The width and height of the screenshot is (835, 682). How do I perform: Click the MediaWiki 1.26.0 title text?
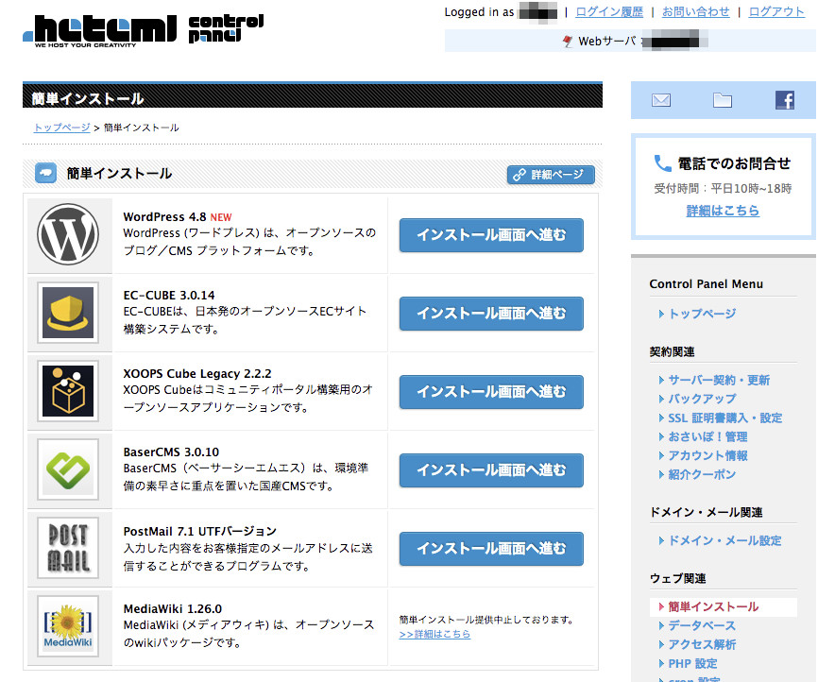coord(173,608)
